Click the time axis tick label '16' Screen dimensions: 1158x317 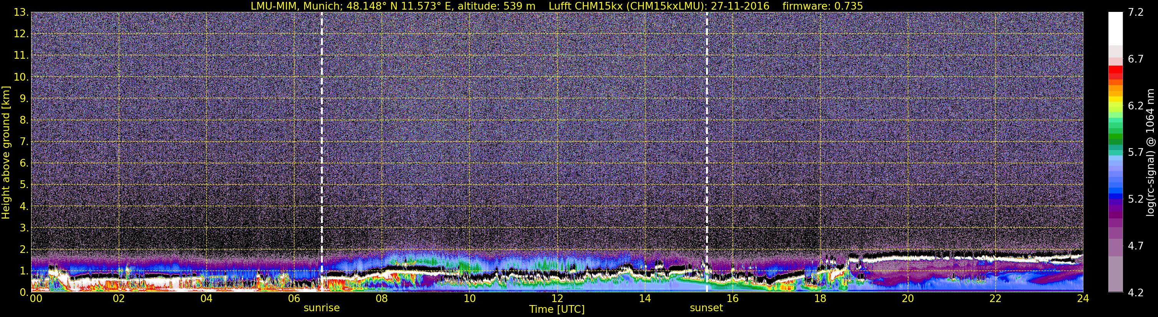(x=732, y=299)
